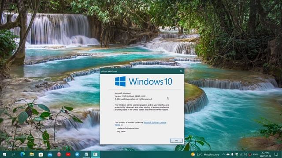Open taskbar Search magnifier
282x158 pixels.
pyautogui.click(x=13, y=154)
